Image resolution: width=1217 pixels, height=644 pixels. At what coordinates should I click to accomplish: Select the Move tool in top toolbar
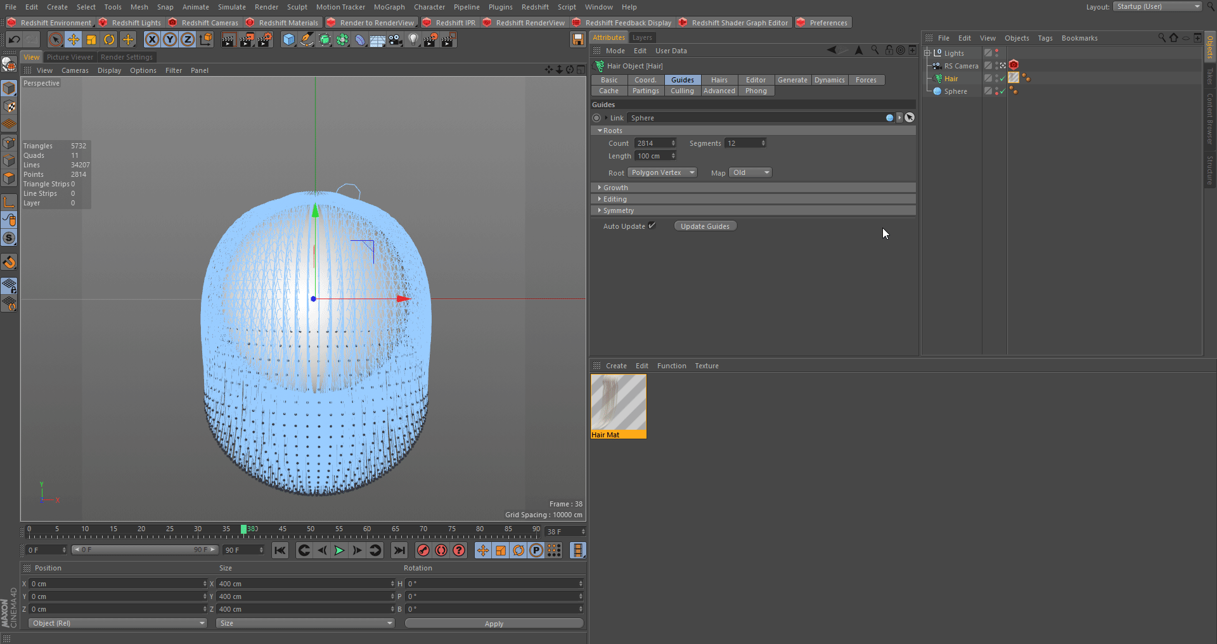tap(74, 40)
